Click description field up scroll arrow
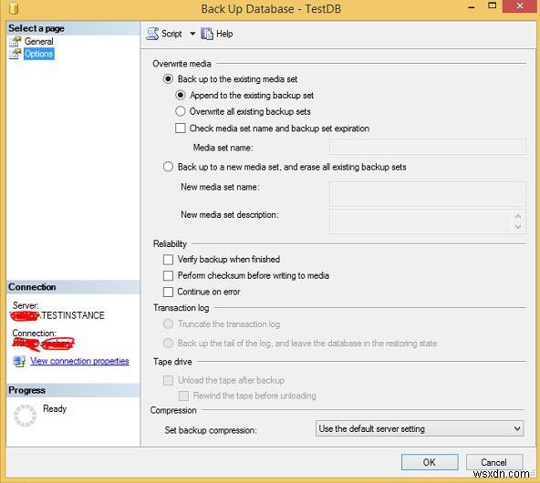The image size is (540, 483). 518,216
